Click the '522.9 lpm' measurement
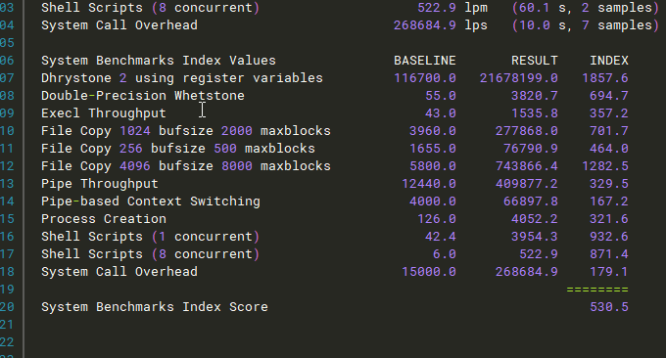666x358 pixels. point(452,8)
